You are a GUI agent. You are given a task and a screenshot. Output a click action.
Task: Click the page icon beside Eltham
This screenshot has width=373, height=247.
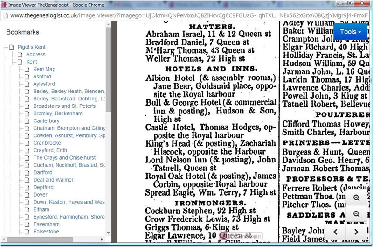pyautogui.click(x=27, y=210)
